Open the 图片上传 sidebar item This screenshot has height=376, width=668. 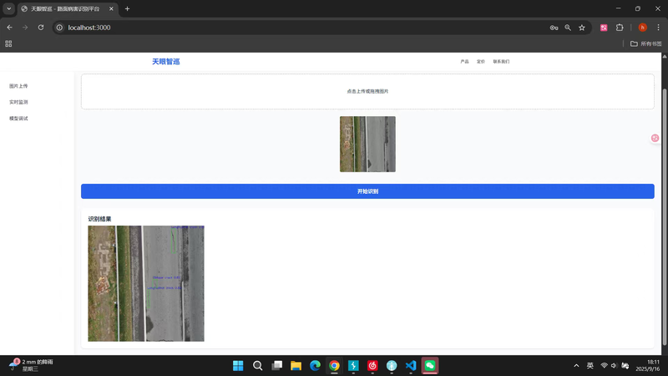tap(18, 86)
